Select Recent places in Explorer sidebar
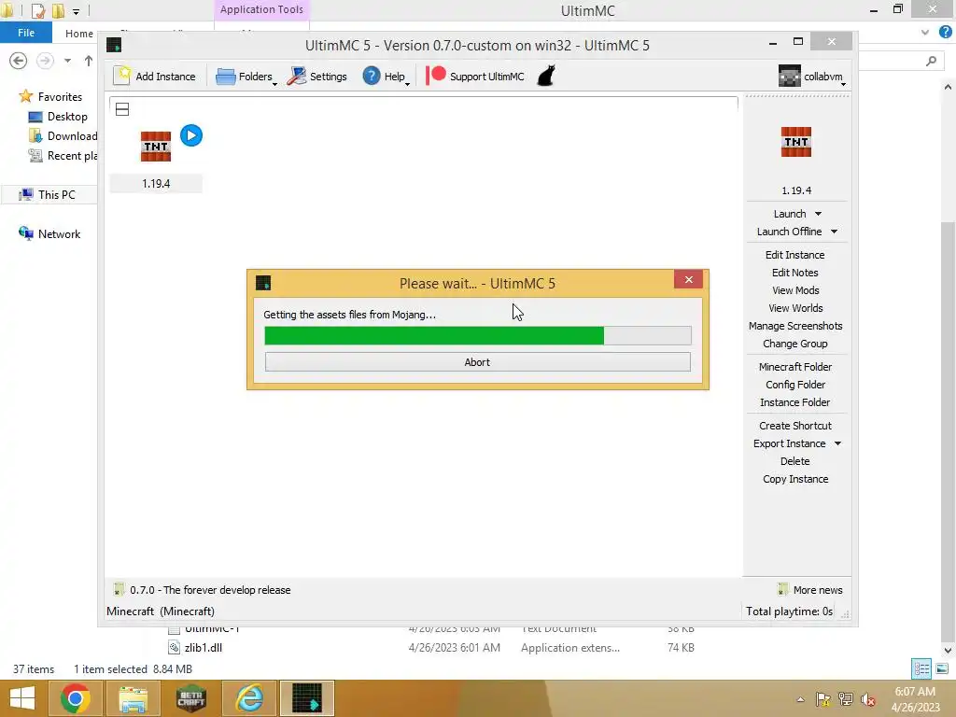Screen dimensions: 956x717 click(x=63, y=156)
